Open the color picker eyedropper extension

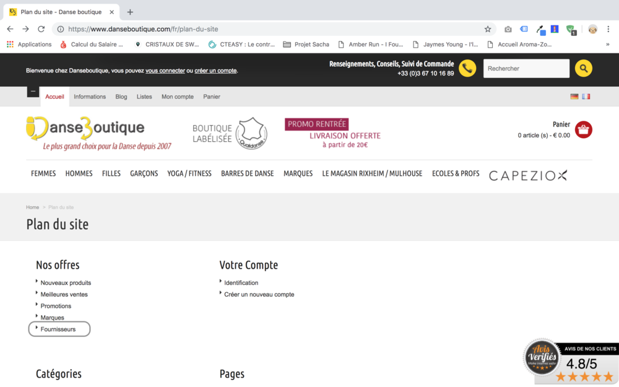pos(540,28)
